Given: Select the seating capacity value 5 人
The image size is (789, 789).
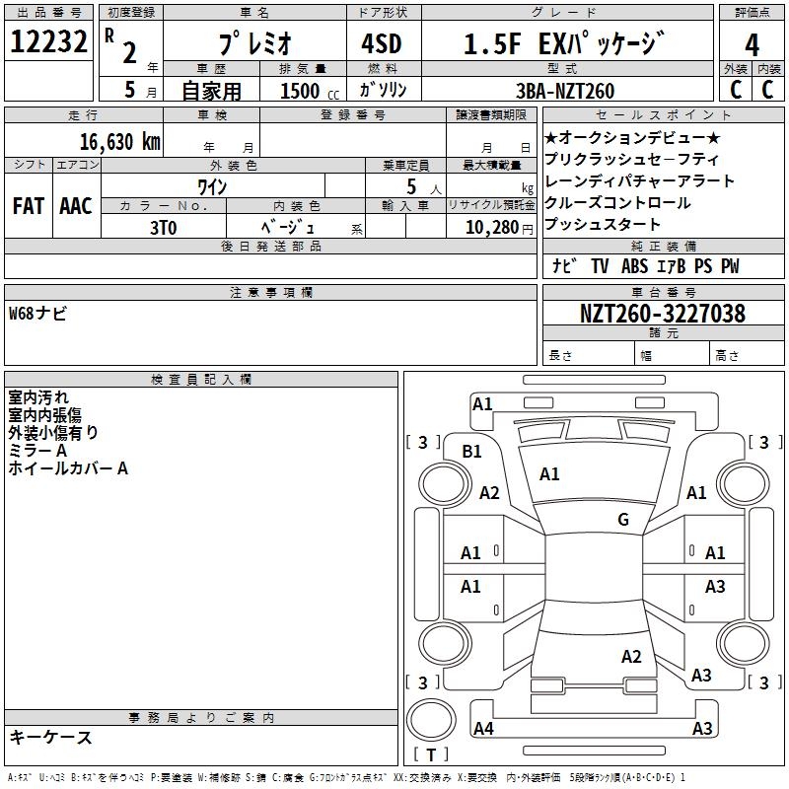Looking at the screenshot, I should point(424,187).
